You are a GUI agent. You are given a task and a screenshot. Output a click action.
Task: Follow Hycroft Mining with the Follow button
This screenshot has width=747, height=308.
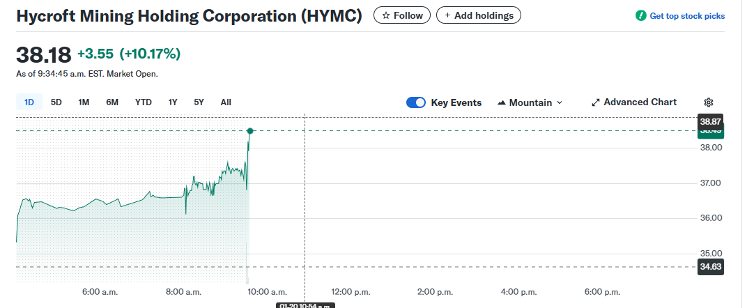pyautogui.click(x=402, y=15)
